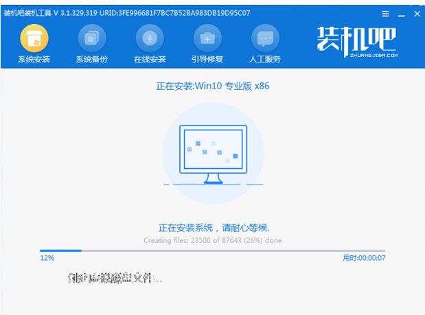Click the status text below progress bar
Viewport: 425px width, 315px height.
[115, 278]
